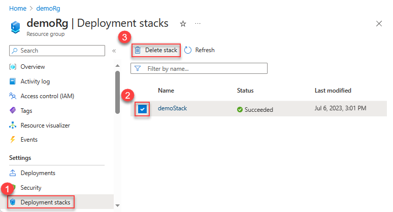Click the Overview cube icon
This screenshot has width=393, height=212.
click(x=13, y=67)
